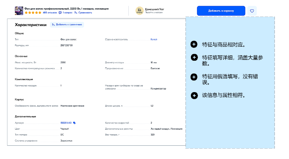Click the Дополнительные section heading
Image resolution: width=289 pixels, height=159 pixels.
pos(25,116)
